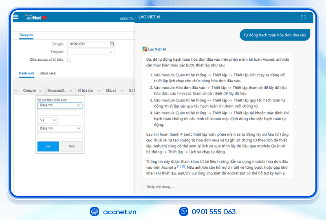Screen dimensions: 326x220
Task: Open the Và logical operator dropdown
Action: (x=48, y=120)
